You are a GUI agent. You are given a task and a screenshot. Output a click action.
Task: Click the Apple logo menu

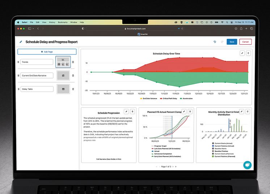point(18,22)
